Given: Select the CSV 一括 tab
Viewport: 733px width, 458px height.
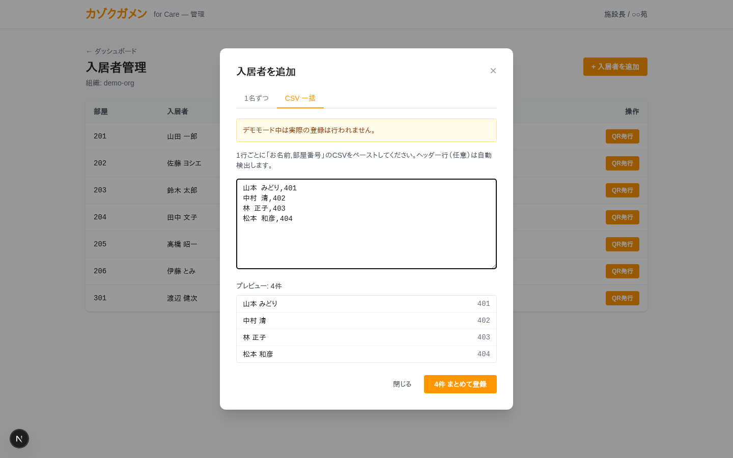Looking at the screenshot, I should click(x=300, y=98).
